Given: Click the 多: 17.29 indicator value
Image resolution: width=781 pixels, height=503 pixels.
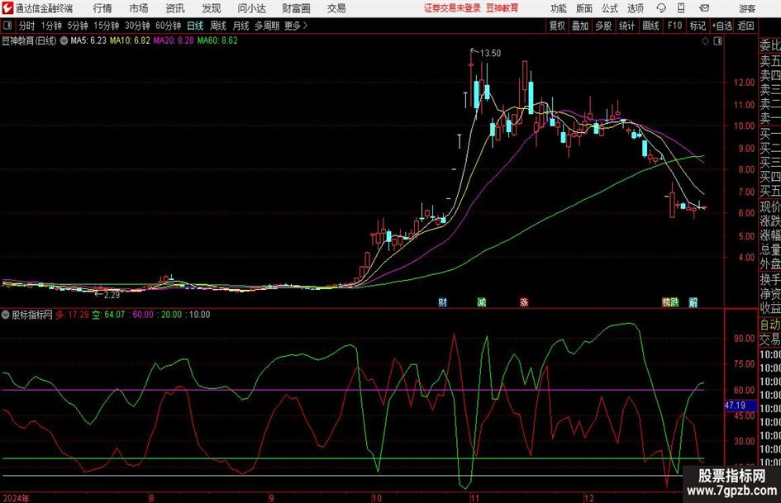Looking at the screenshot, I should coord(72,314).
